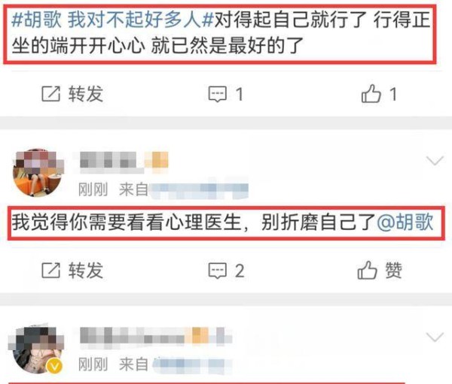Open the two comments on second post
The height and width of the screenshot is (384, 452).
[x=226, y=271]
